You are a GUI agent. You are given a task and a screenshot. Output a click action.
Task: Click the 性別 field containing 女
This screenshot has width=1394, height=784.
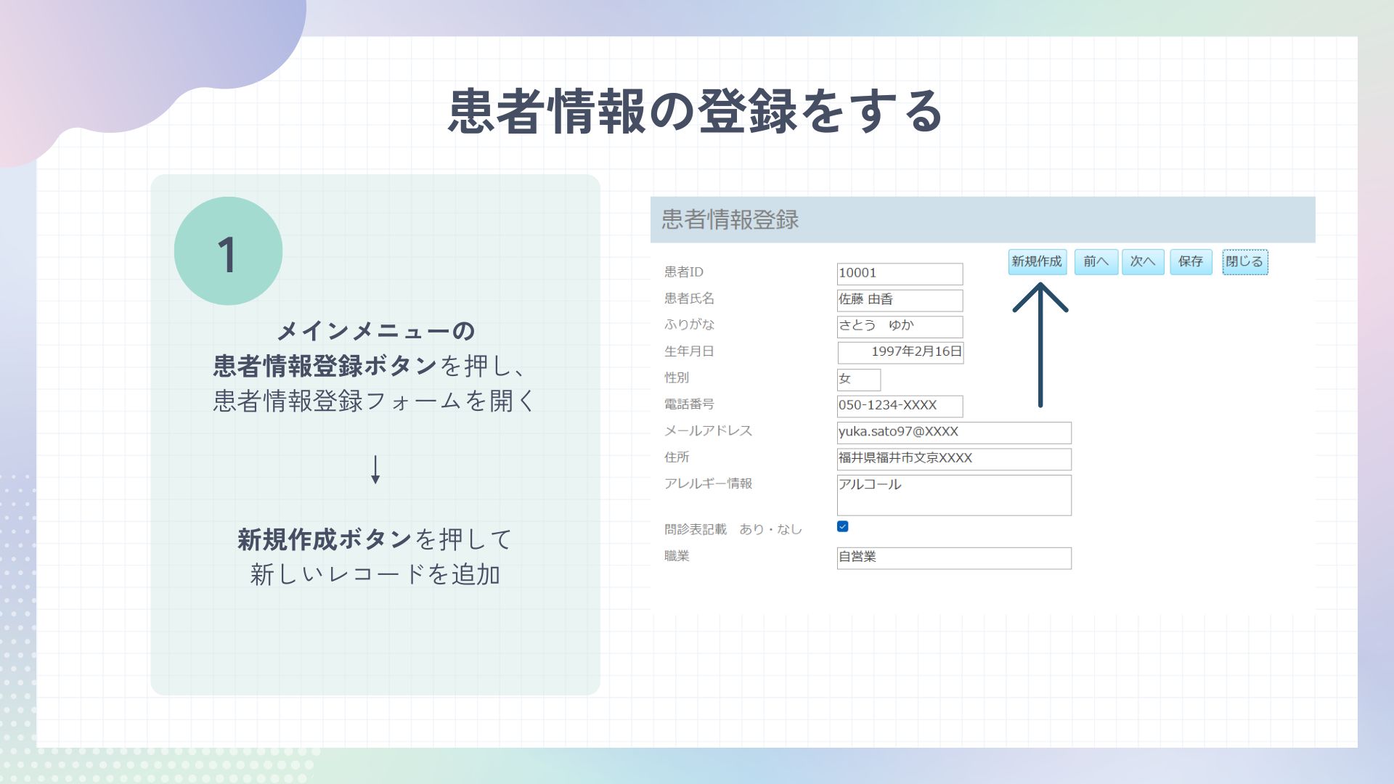[858, 379]
